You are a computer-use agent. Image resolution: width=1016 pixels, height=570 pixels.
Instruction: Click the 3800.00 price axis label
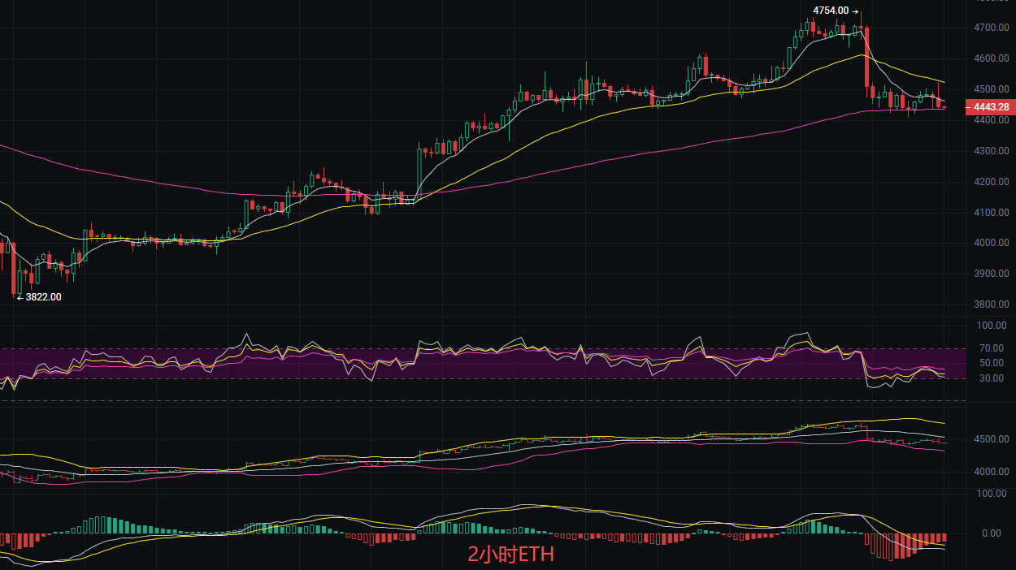point(992,304)
